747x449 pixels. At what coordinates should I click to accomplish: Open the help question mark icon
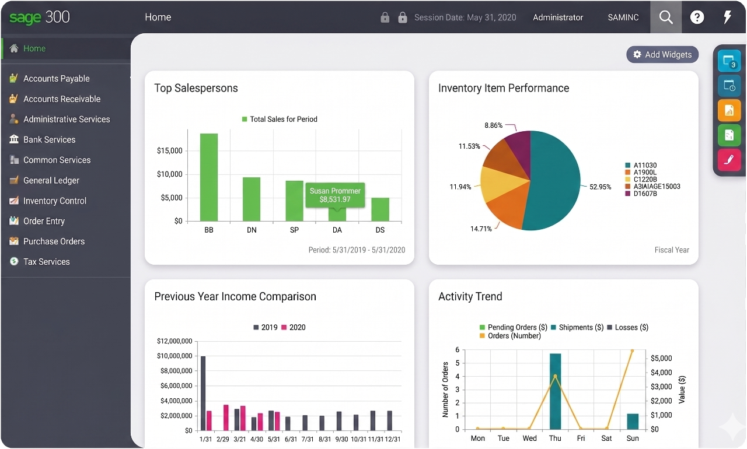point(697,17)
